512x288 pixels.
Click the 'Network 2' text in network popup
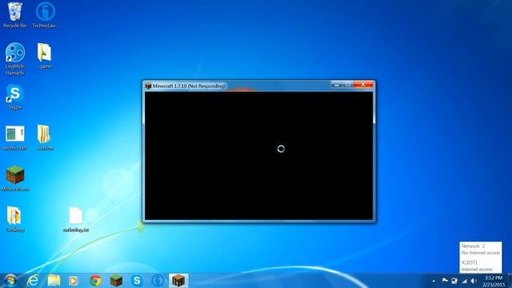(473, 246)
